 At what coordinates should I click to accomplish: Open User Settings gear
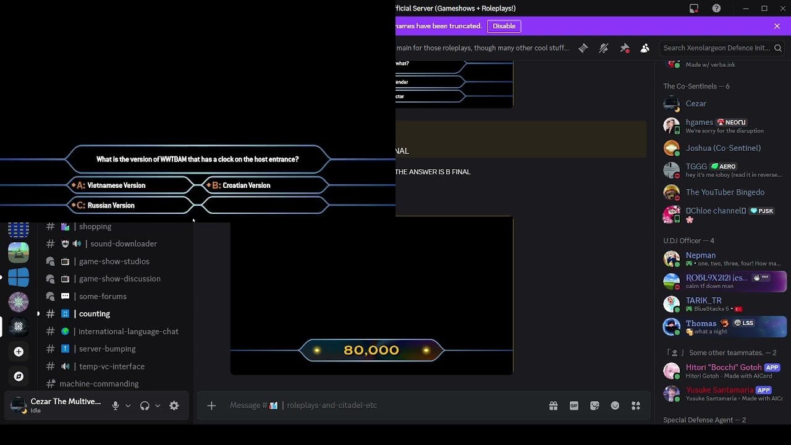(174, 406)
